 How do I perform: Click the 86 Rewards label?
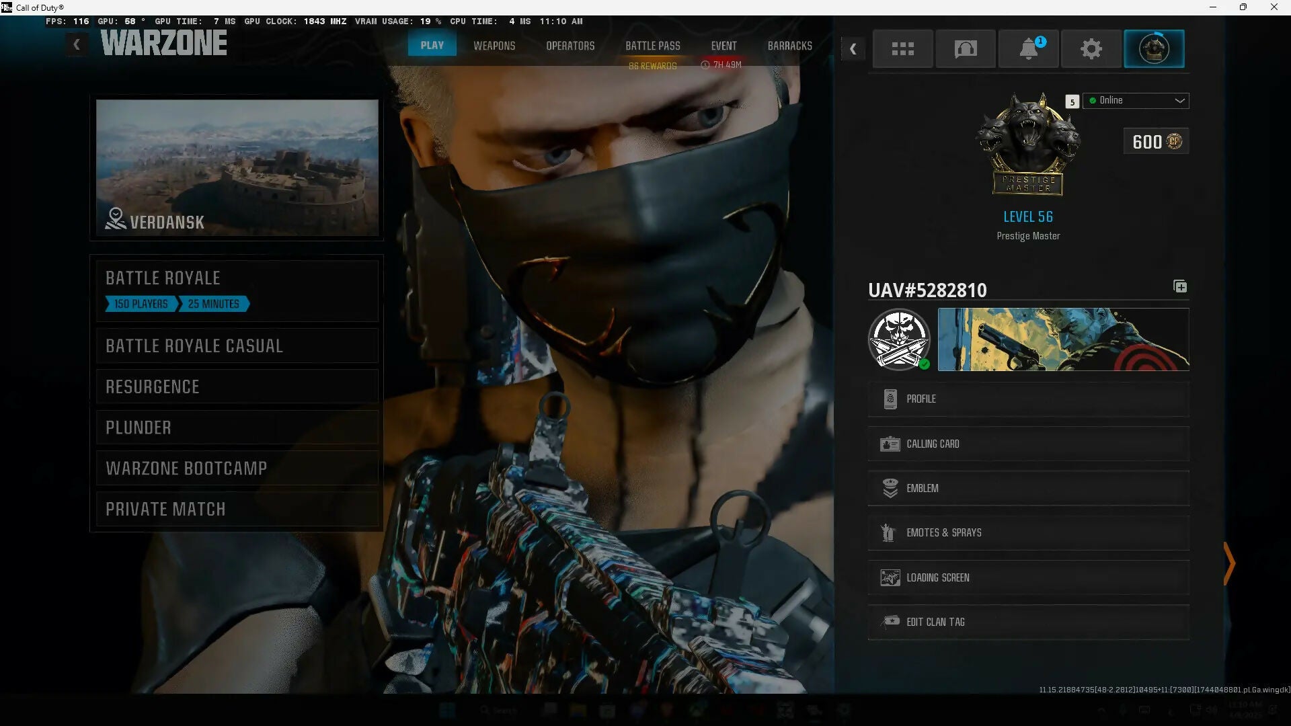click(652, 66)
